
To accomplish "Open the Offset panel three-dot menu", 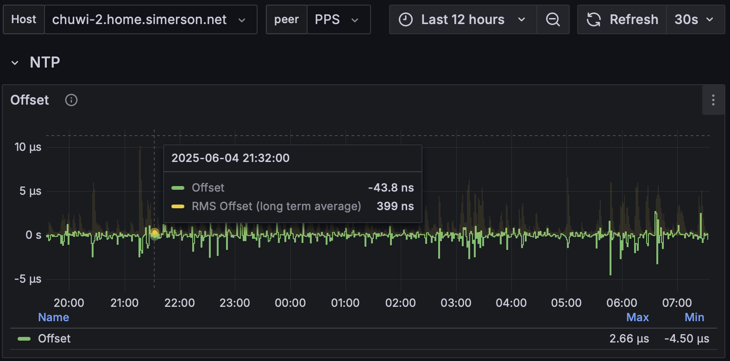I will [x=713, y=100].
